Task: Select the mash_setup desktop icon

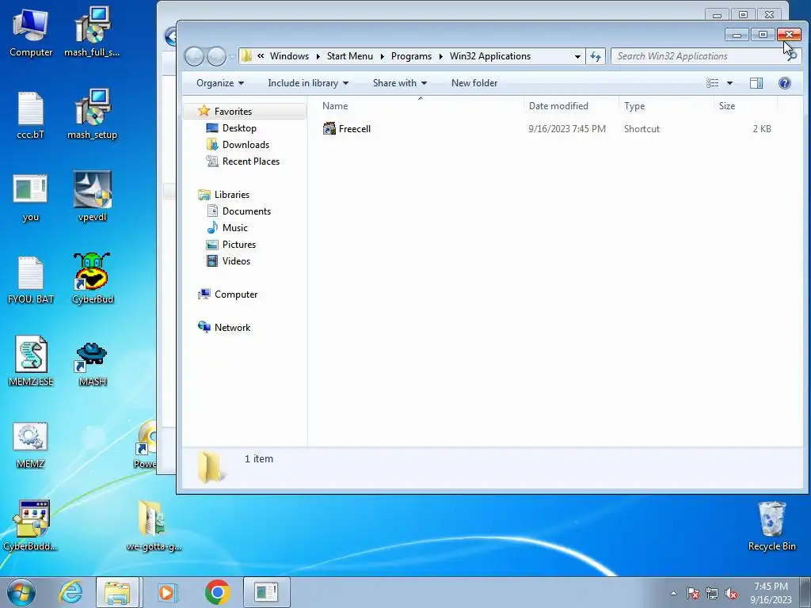Action: pos(92,115)
